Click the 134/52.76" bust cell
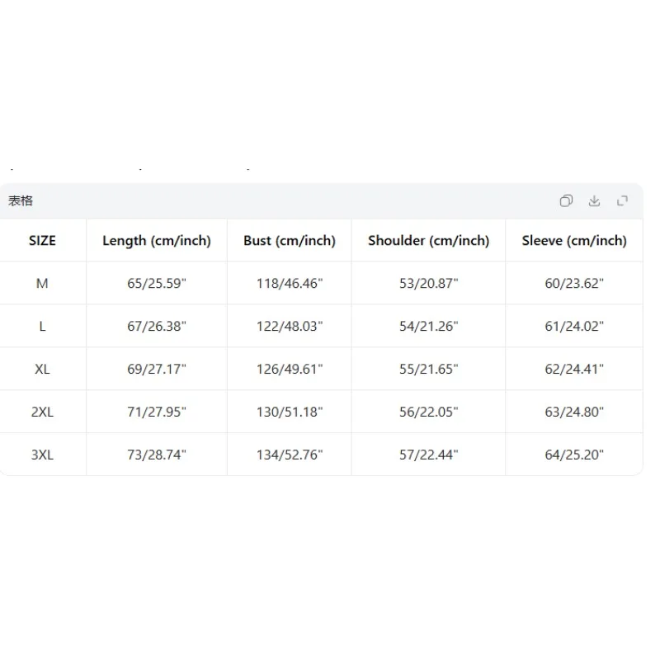 point(290,455)
